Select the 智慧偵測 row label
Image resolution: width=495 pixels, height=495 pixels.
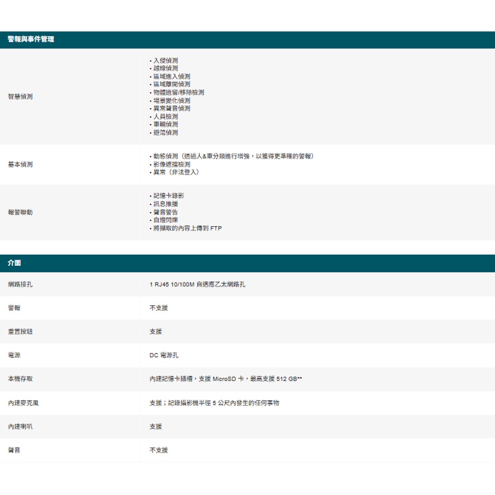20,97
